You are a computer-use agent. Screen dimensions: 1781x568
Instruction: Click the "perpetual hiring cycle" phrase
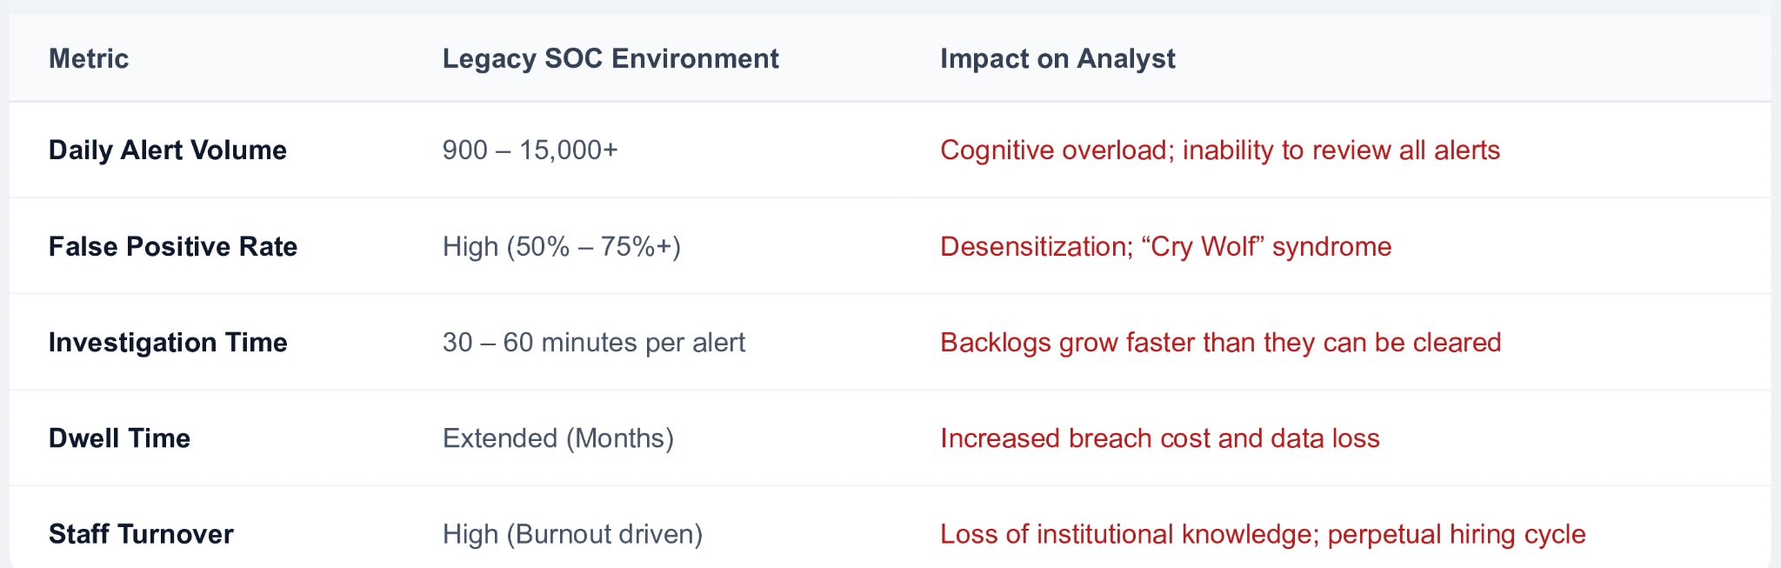click(x=1457, y=533)
